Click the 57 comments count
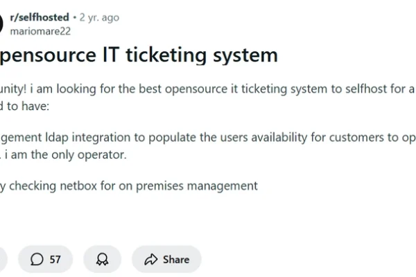Image resolution: width=416 pixels, height=277 pixels. 55,260
